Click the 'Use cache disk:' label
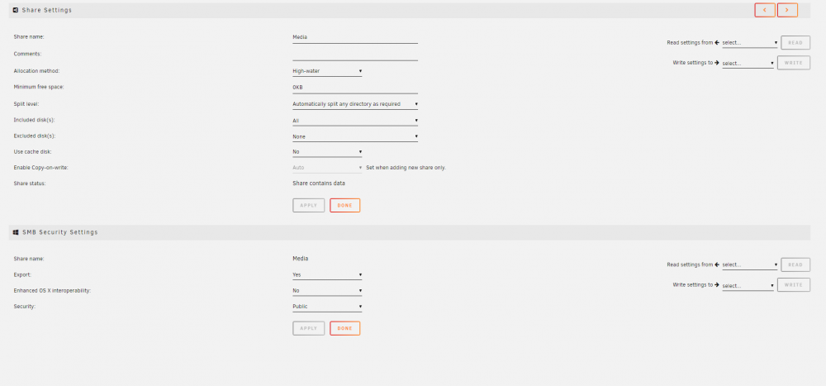This screenshot has width=826, height=386. pyautogui.click(x=33, y=152)
